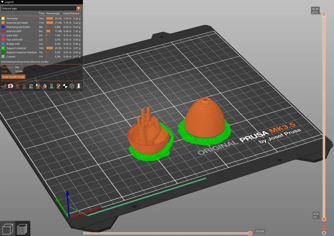
Task: Click Show stealth mode button
Action: click(x=13, y=77)
